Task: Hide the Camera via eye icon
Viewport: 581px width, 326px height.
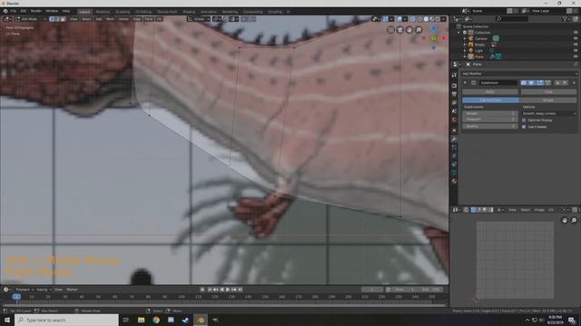Action: pos(576,38)
